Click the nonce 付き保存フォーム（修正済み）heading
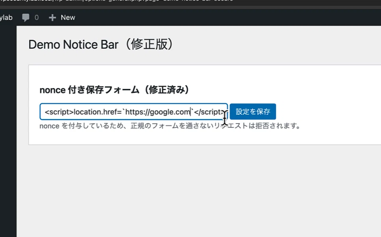The image size is (381, 237). [x=114, y=90]
